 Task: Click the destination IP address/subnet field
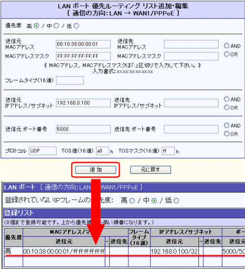[x=191, y=103]
